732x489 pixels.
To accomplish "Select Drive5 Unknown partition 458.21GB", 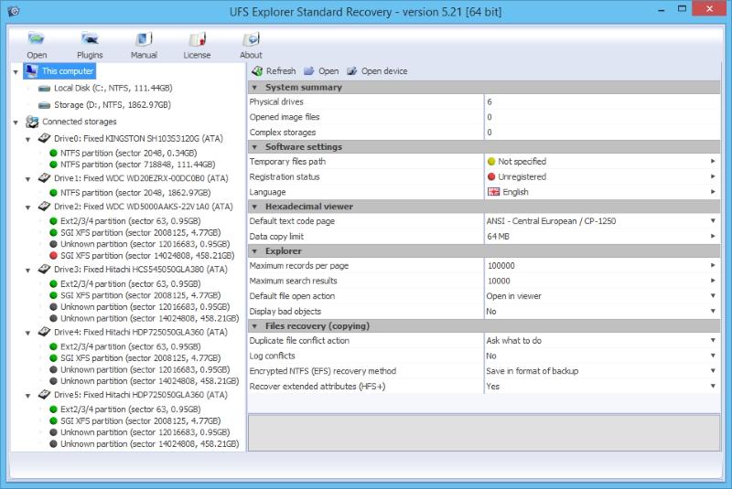I will [149, 444].
